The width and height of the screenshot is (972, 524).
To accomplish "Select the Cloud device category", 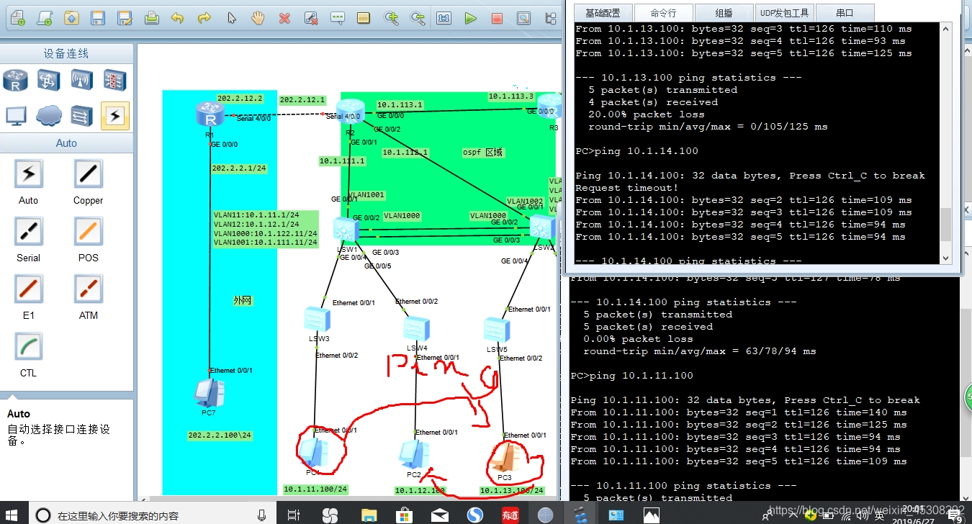I will coord(48,115).
